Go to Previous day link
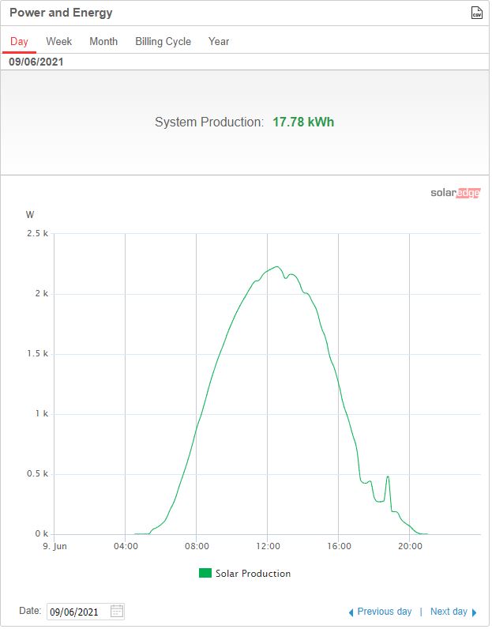The image size is (492, 629). 386,613
